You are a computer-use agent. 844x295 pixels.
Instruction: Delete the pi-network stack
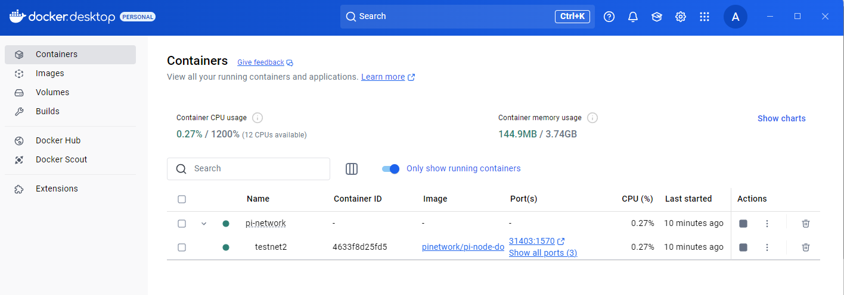pos(806,224)
